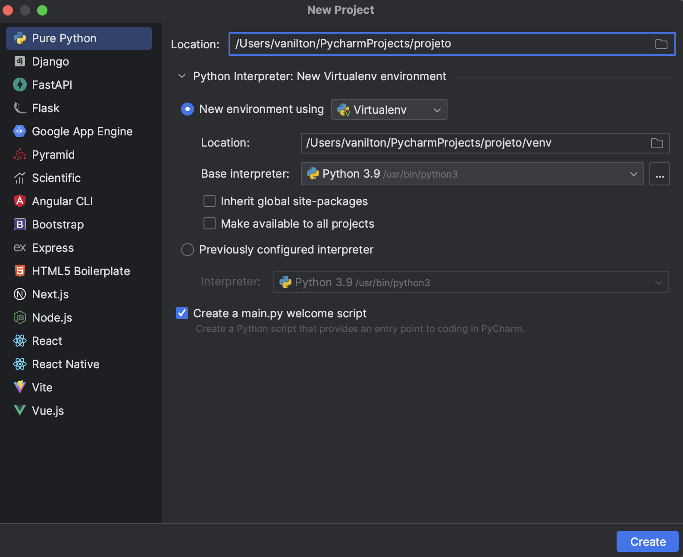Select React list entry
683x557 pixels.
[x=79, y=341]
